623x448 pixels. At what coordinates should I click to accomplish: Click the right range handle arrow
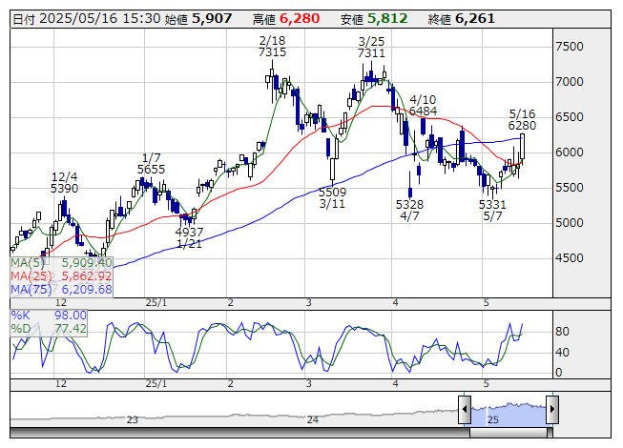551,409
